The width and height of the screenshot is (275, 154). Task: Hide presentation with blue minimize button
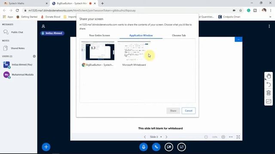click(238, 39)
